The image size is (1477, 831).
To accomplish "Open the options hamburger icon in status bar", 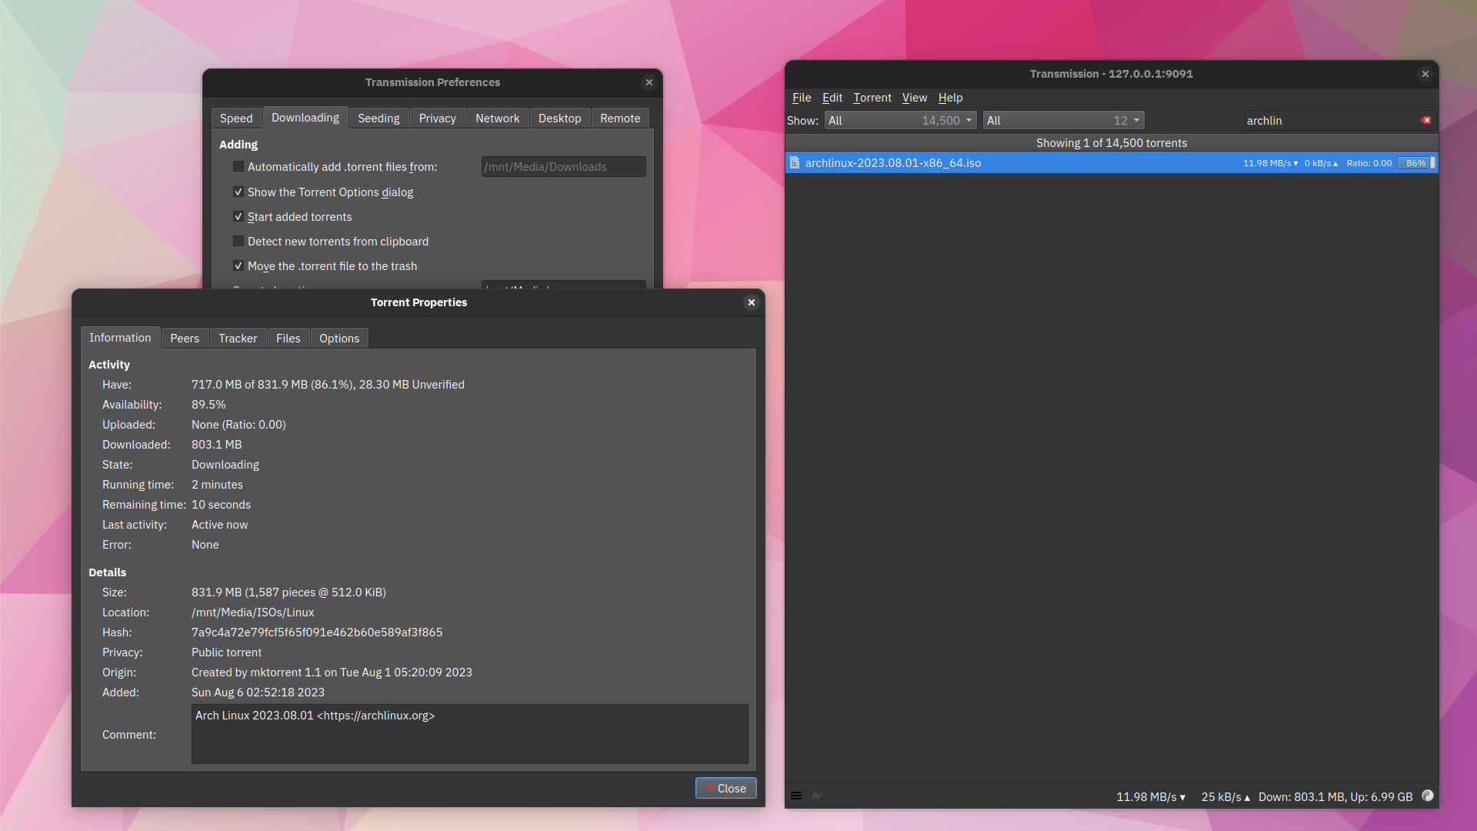I will coord(796,796).
